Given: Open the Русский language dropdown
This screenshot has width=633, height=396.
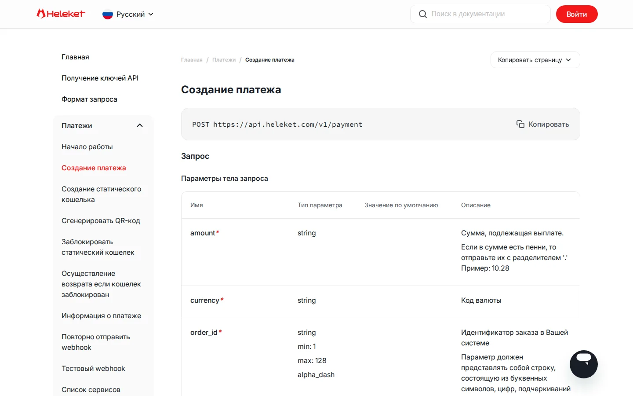Looking at the screenshot, I should (x=128, y=14).
